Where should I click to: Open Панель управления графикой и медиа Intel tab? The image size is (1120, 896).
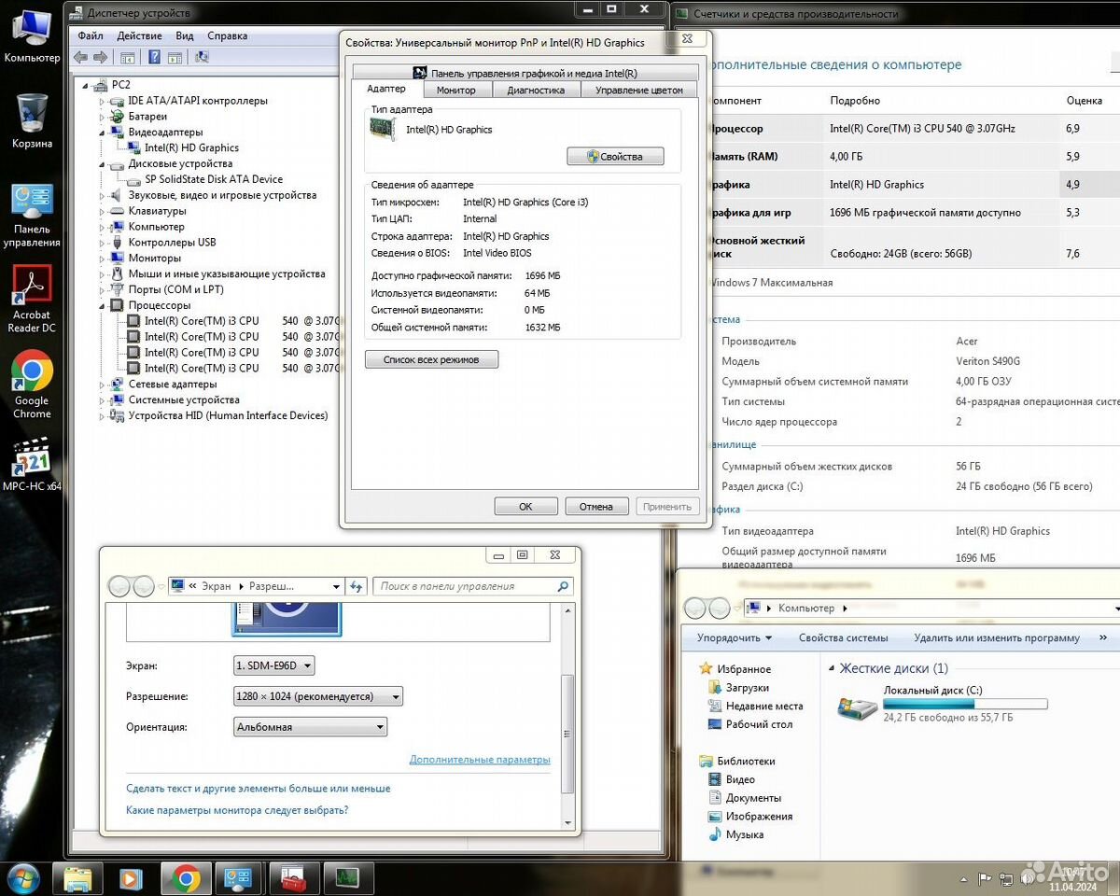525,73
